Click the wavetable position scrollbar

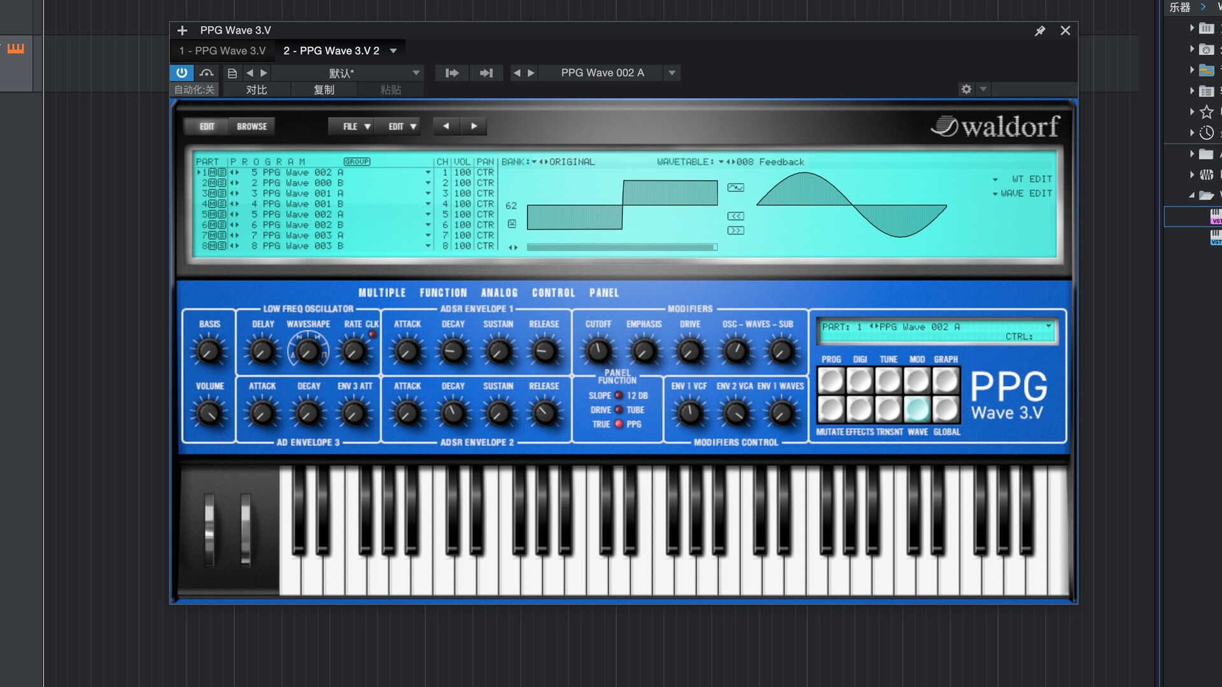coord(622,247)
